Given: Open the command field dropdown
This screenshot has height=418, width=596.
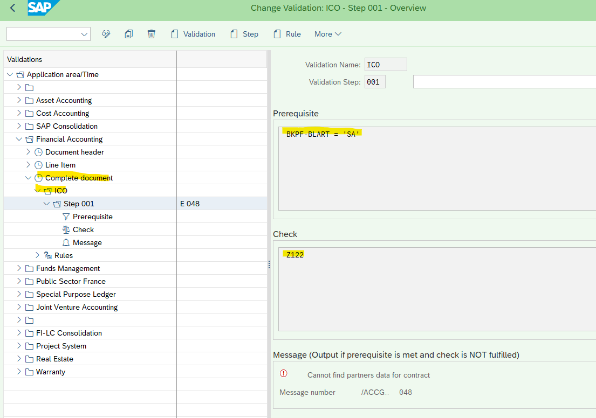Looking at the screenshot, I should [x=85, y=34].
